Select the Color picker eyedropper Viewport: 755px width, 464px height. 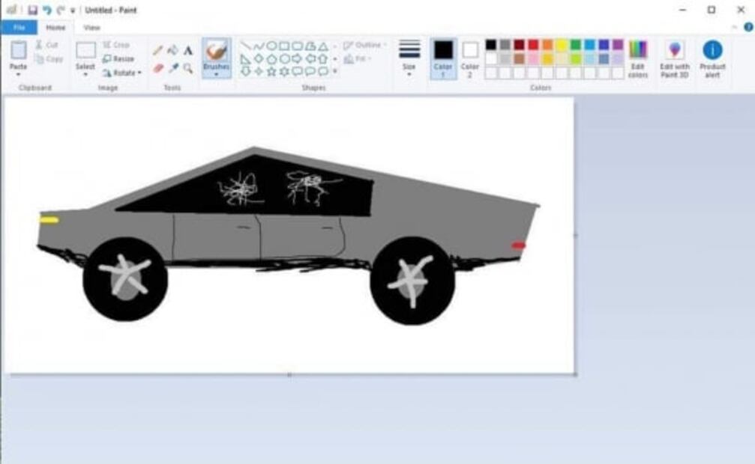click(x=173, y=68)
